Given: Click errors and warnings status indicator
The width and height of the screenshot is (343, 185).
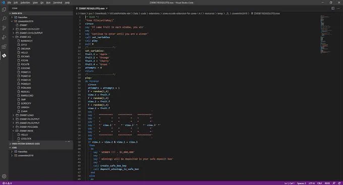Looking at the screenshot, I should [x=7, y=183].
